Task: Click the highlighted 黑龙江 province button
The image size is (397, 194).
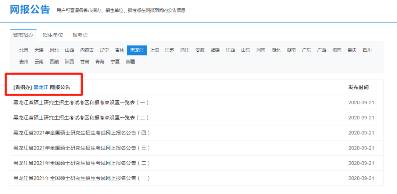Action: (x=137, y=50)
